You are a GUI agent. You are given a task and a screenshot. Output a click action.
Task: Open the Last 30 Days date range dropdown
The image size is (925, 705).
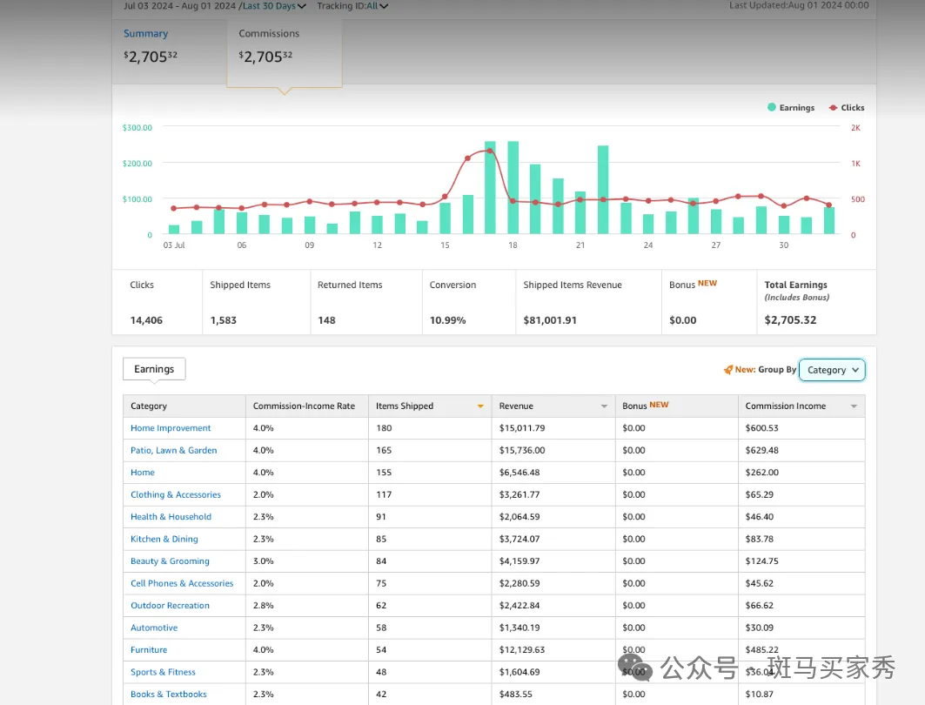tap(274, 6)
